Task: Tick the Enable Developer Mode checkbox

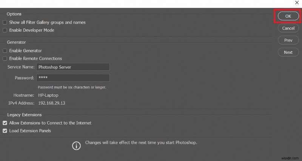Action: coord(5,30)
